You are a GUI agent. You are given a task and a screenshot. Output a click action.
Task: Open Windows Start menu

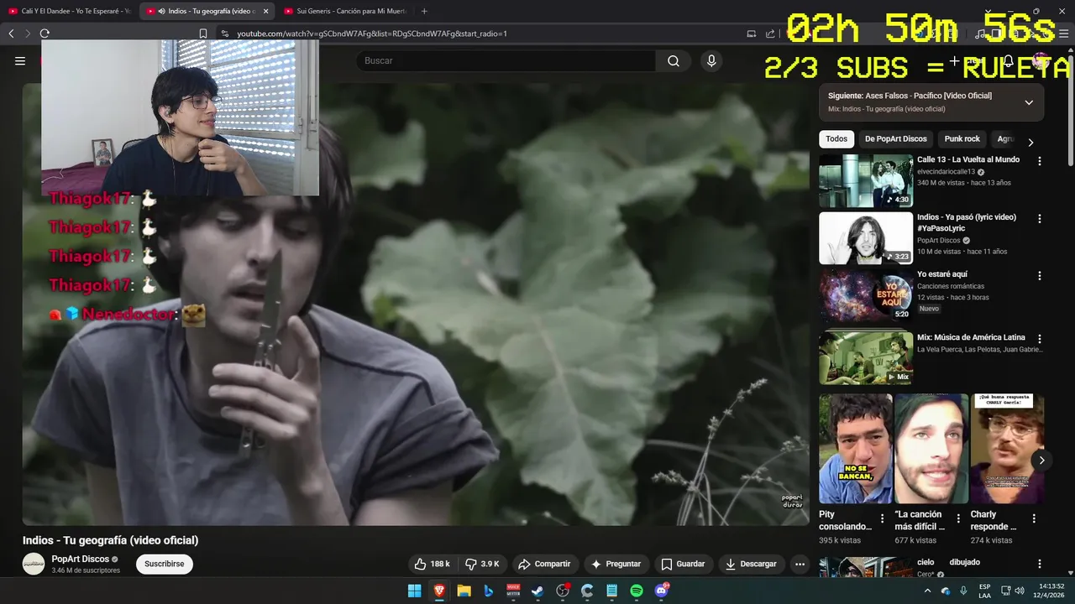(x=414, y=591)
